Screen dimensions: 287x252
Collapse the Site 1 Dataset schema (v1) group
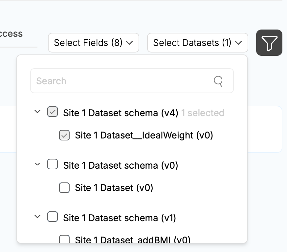(x=37, y=217)
